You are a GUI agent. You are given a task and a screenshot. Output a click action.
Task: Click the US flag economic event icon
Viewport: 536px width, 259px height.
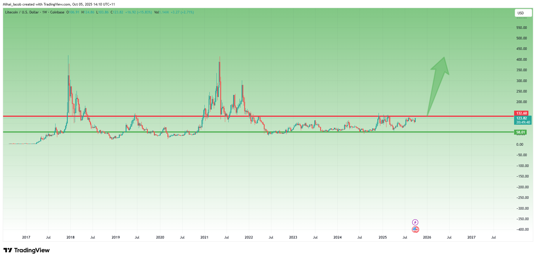click(415, 230)
